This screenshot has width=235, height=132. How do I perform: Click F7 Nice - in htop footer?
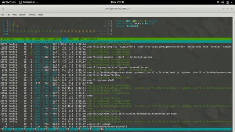(x=72, y=129)
